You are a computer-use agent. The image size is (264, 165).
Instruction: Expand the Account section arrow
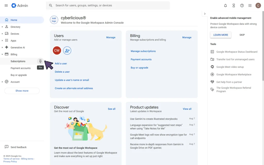click(x=2, y=82)
